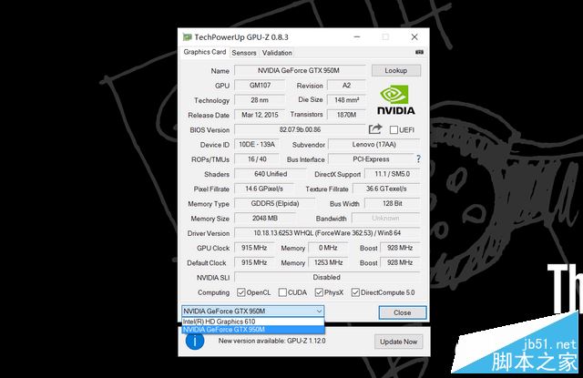Viewport: 583px width, 378px height.
Task: Click the Transistors value 1870M
Action: [346, 115]
